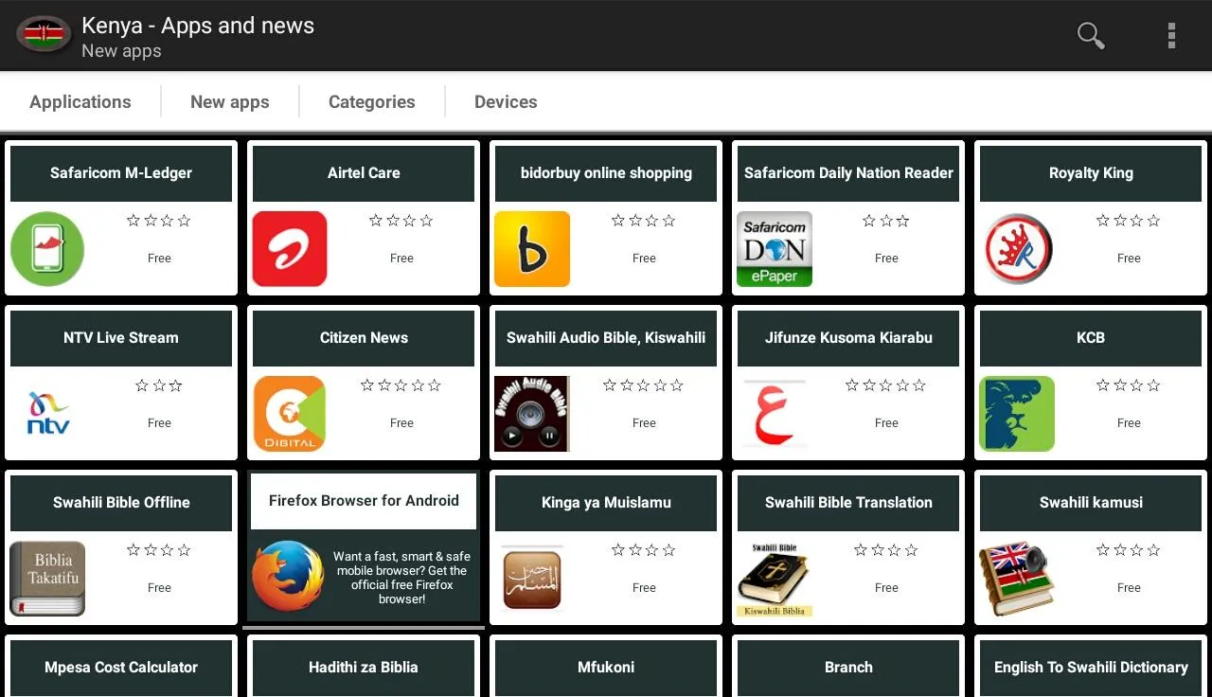Open Royalty King title header

click(x=1091, y=173)
